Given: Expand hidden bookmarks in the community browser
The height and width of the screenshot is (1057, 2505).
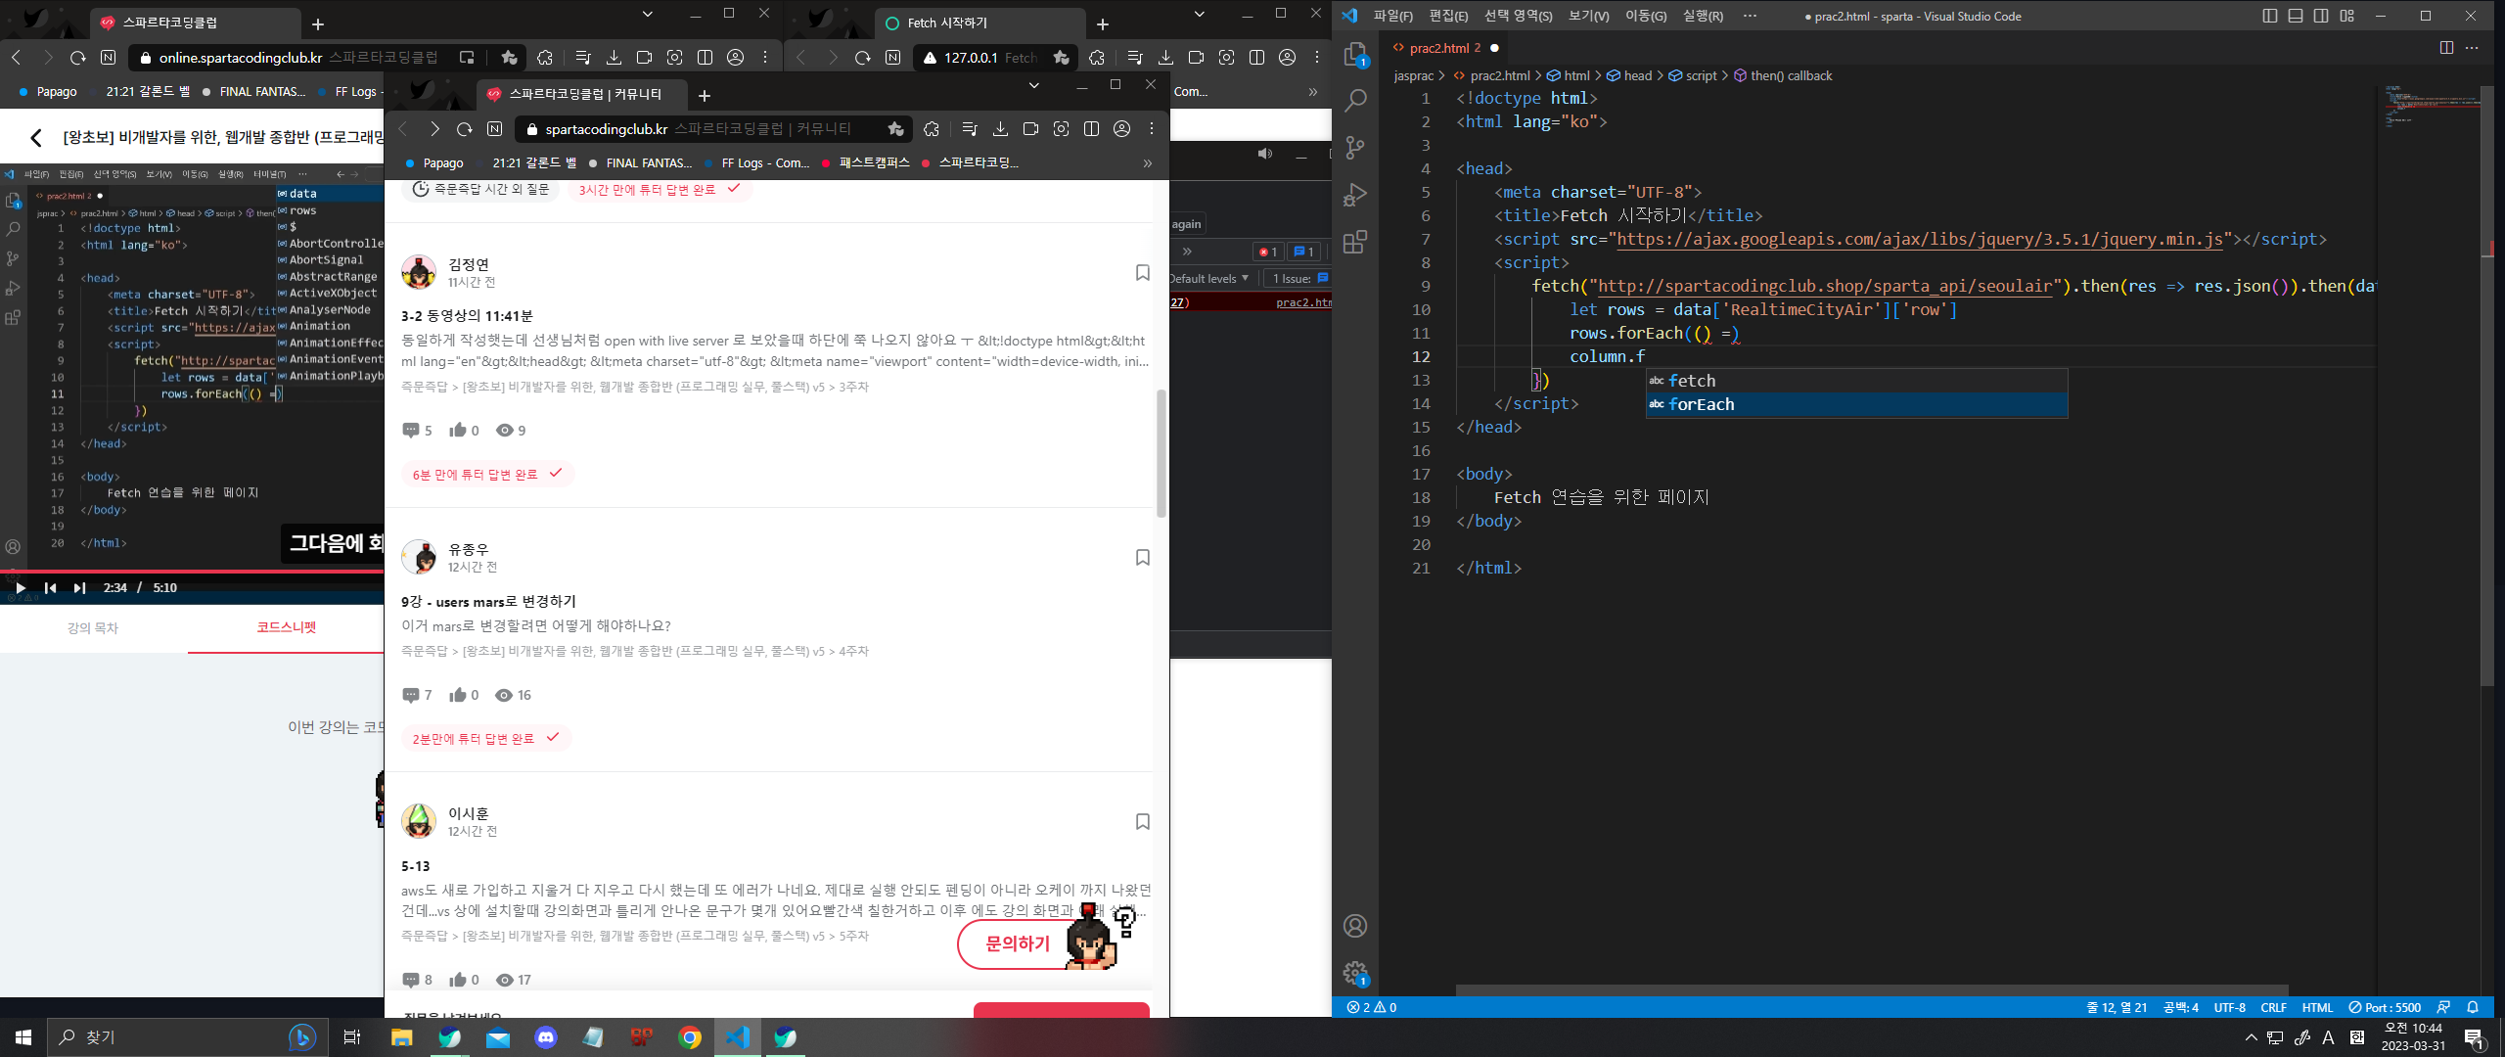Looking at the screenshot, I should click(x=1148, y=163).
